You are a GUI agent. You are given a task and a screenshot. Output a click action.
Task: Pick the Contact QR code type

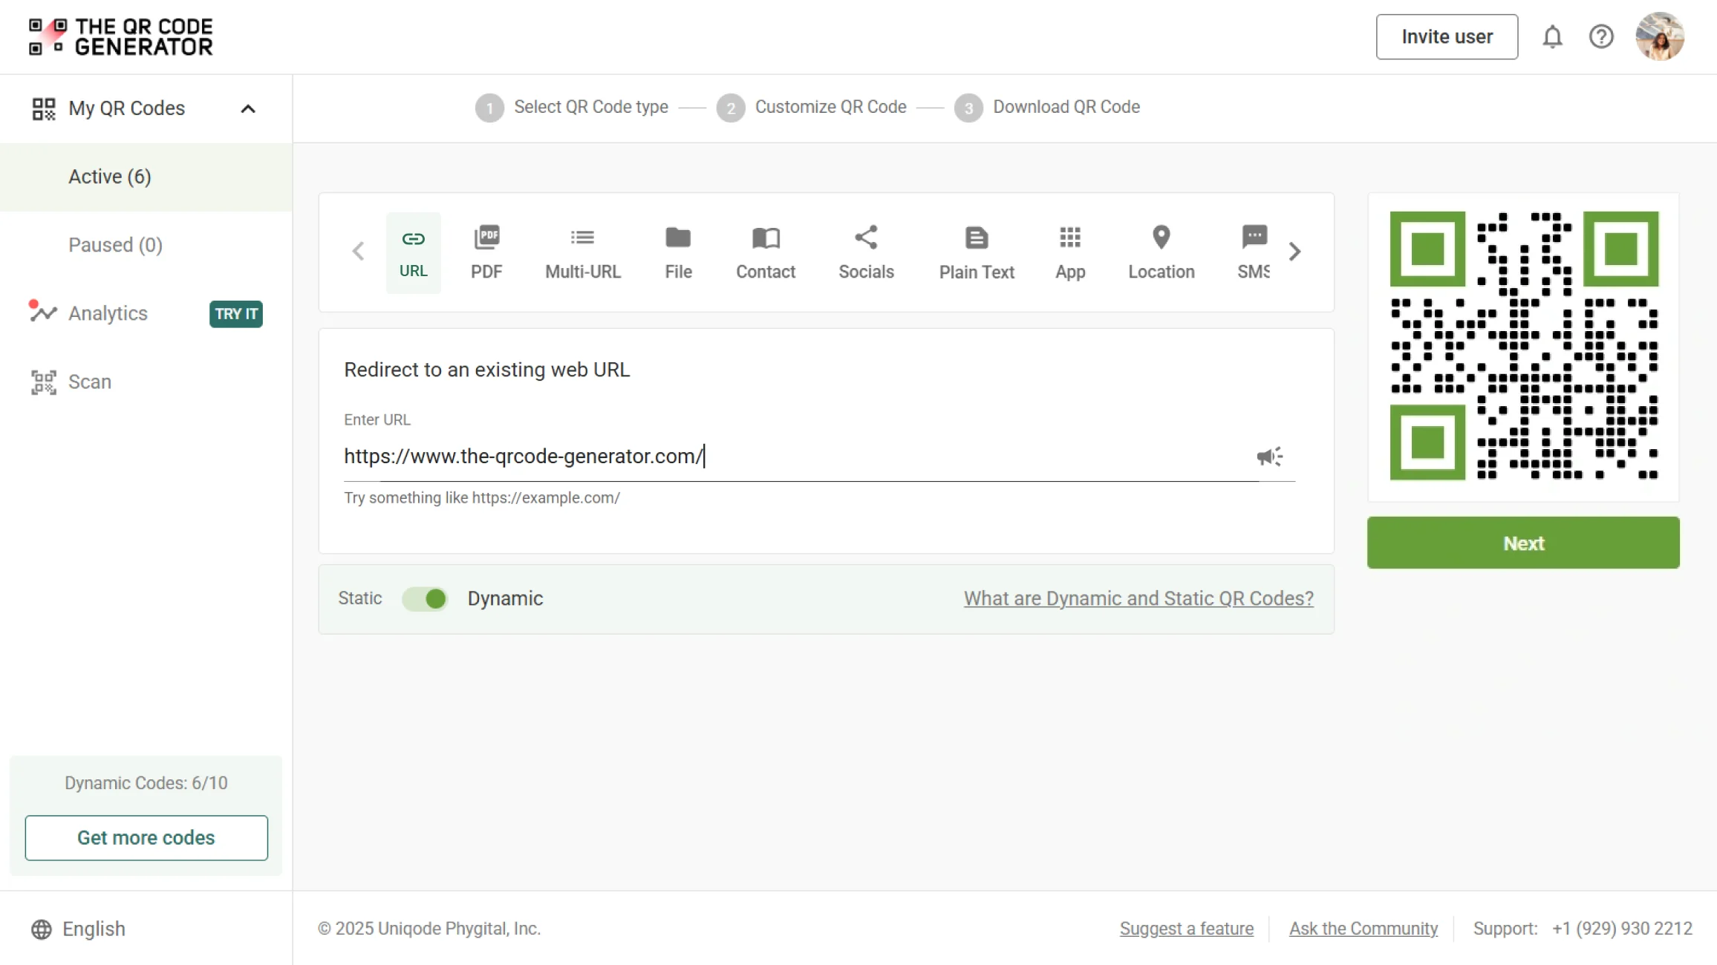coord(765,252)
